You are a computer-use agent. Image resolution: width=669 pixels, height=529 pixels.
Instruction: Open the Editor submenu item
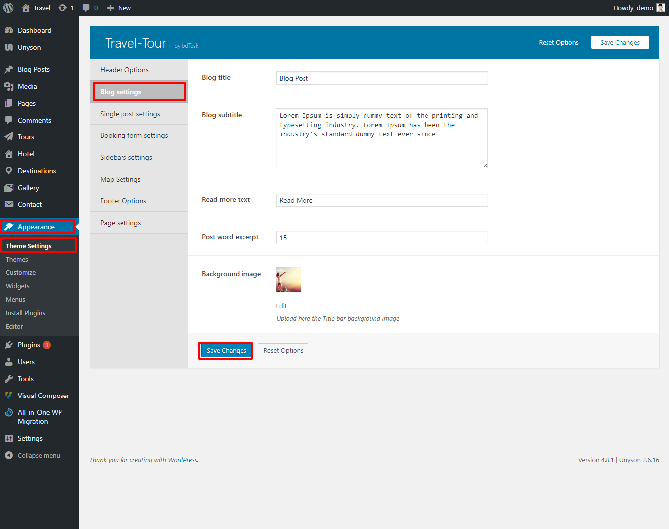point(14,326)
